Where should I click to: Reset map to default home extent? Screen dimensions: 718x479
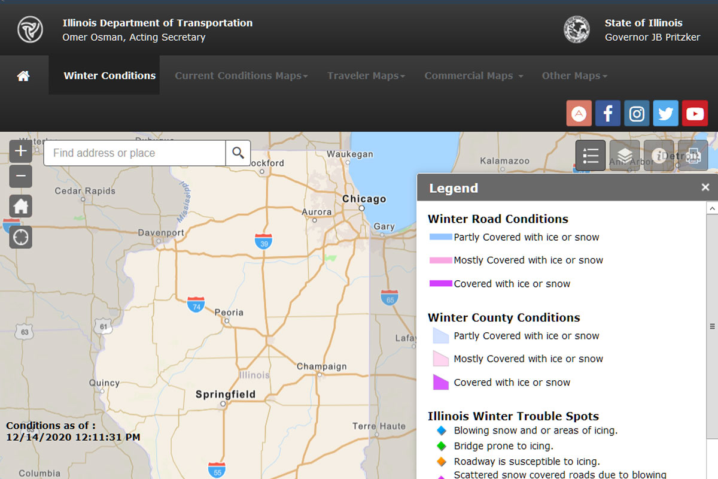click(20, 207)
